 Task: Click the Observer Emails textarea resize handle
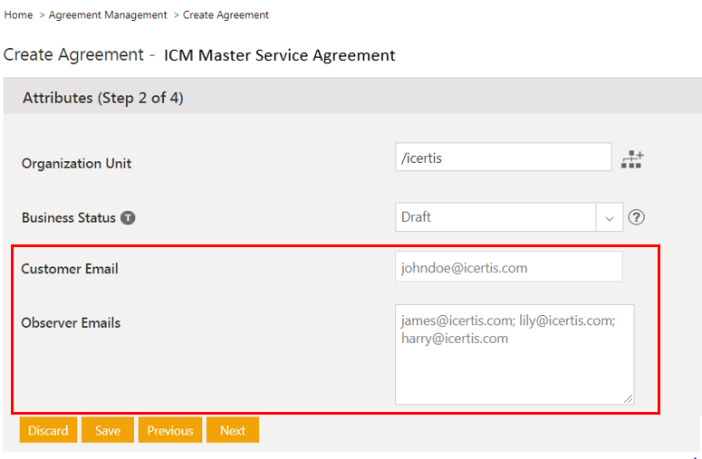click(628, 397)
